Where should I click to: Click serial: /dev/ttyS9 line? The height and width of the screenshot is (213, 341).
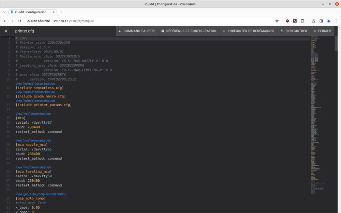click(34, 176)
